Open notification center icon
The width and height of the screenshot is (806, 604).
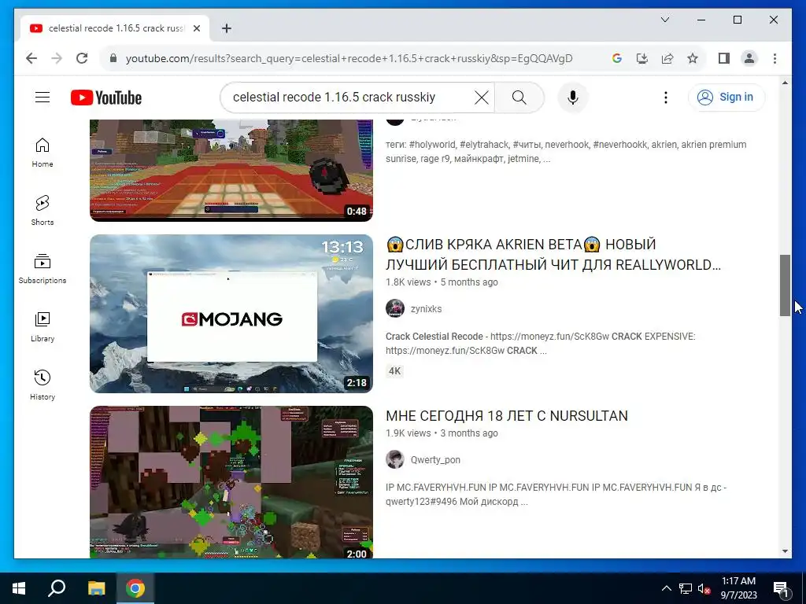(781, 588)
